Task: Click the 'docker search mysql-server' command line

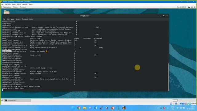Action: point(30,36)
